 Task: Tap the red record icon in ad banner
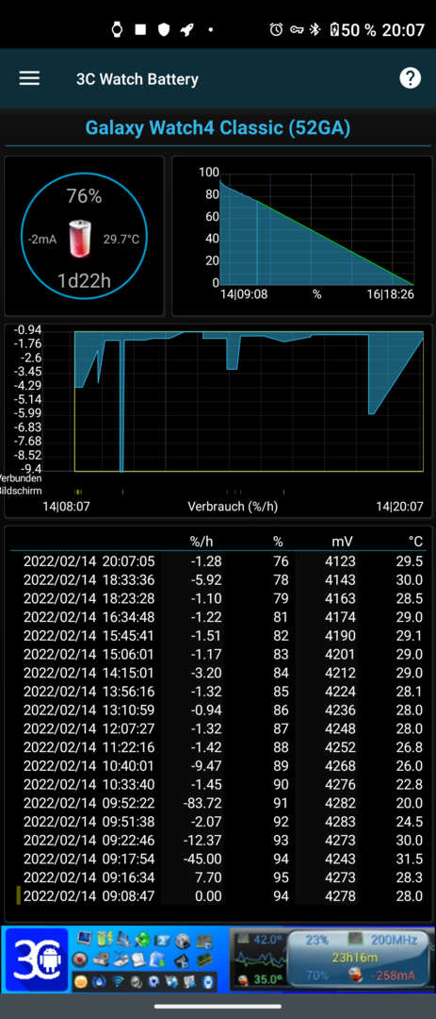(80, 959)
